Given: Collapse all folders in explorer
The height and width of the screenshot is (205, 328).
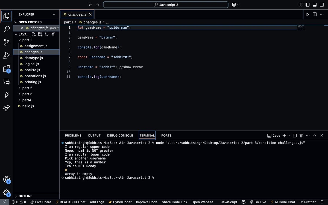Looking at the screenshot, I should 53,34.
